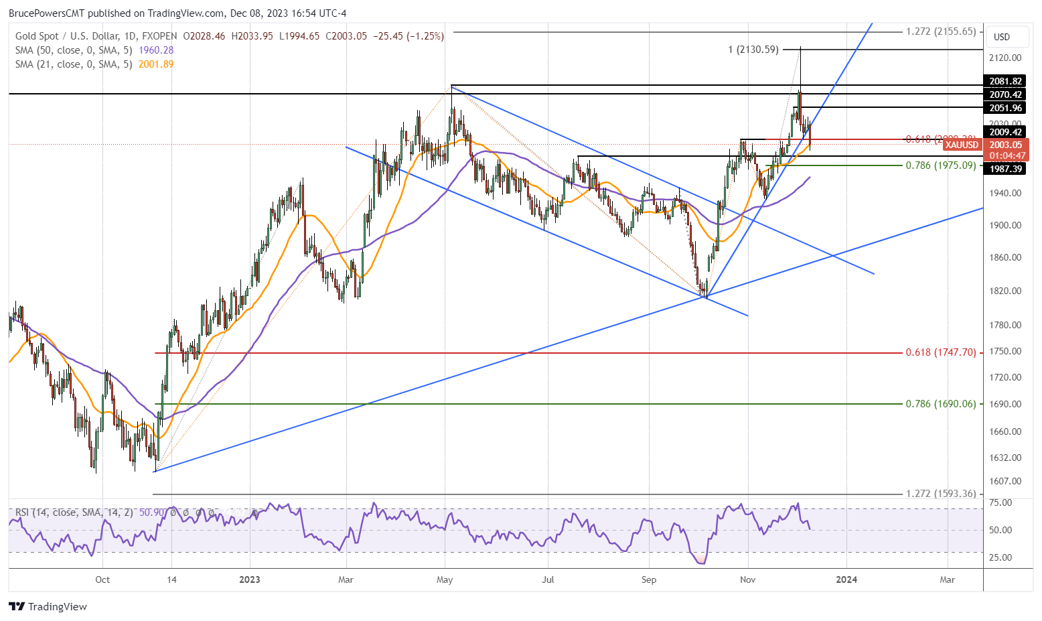This screenshot has width=1042, height=621.
Task: Click the SMA 50 value 1960.28
Action: 156,50
